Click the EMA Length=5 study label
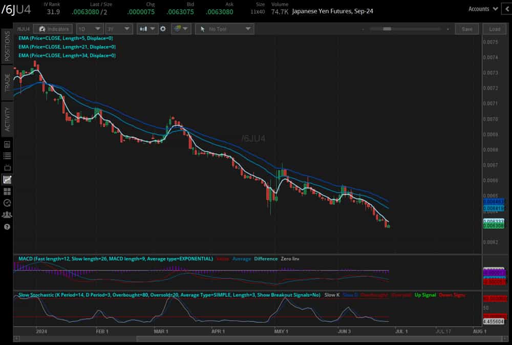This screenshot has height=345, width=512. pyautogui.click(x=66, y=38)
